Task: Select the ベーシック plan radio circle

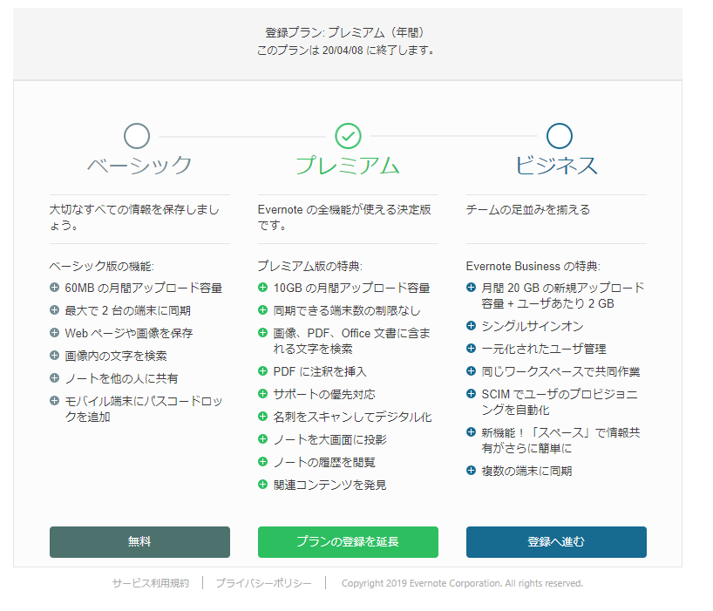Action: pyautogui.click(x=137, y=136)
